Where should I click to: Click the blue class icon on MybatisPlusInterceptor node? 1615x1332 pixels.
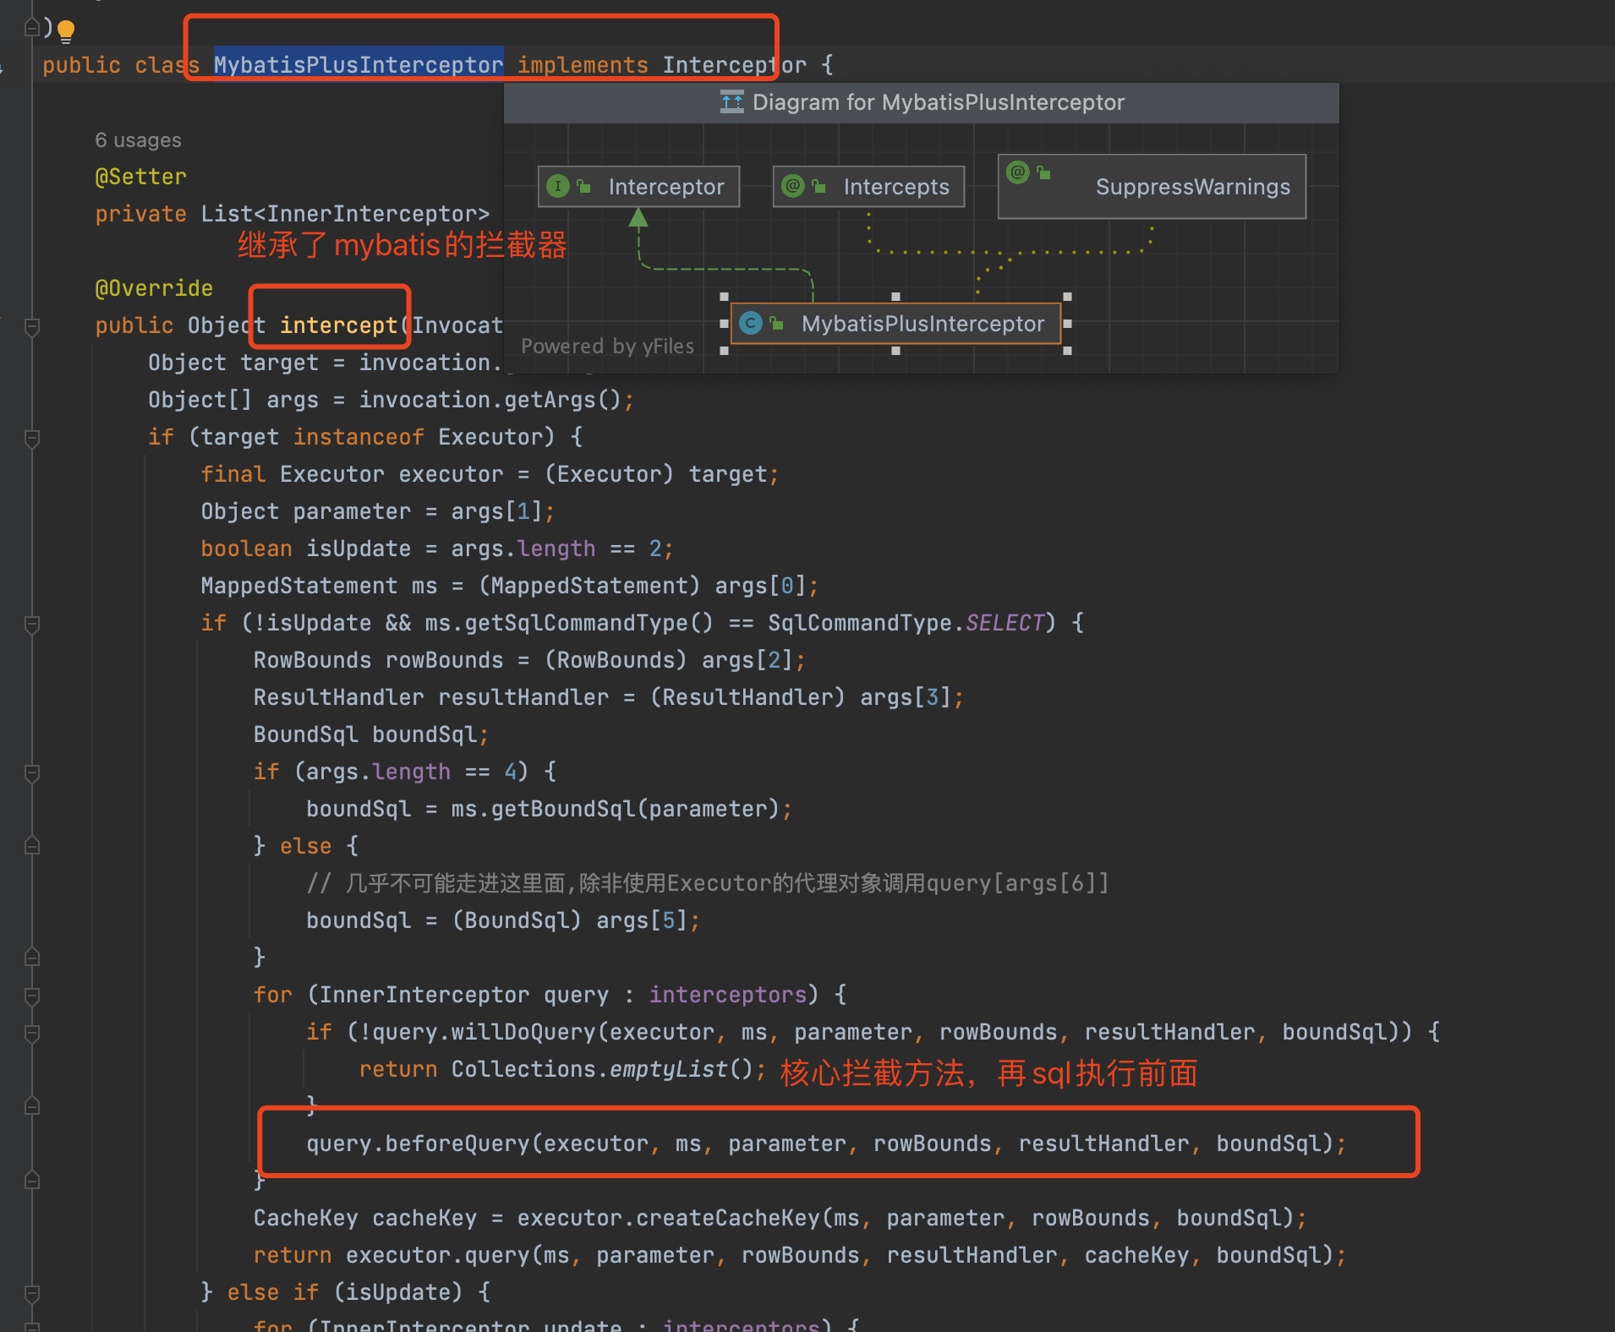pos(750,323)
